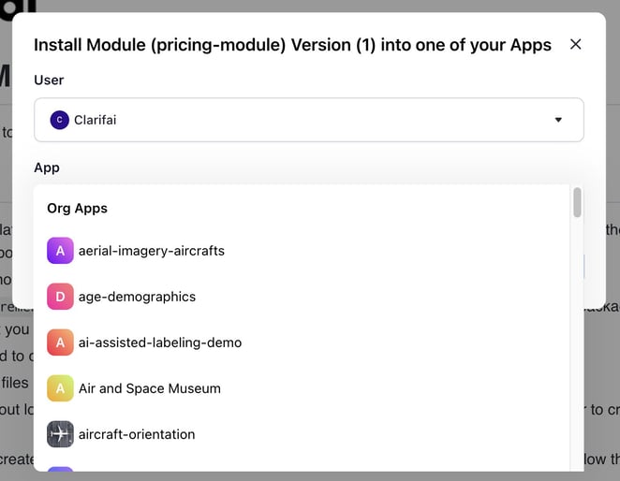
Task: Click the yellow Air and Space Museum icon
Action: point(60,388)
